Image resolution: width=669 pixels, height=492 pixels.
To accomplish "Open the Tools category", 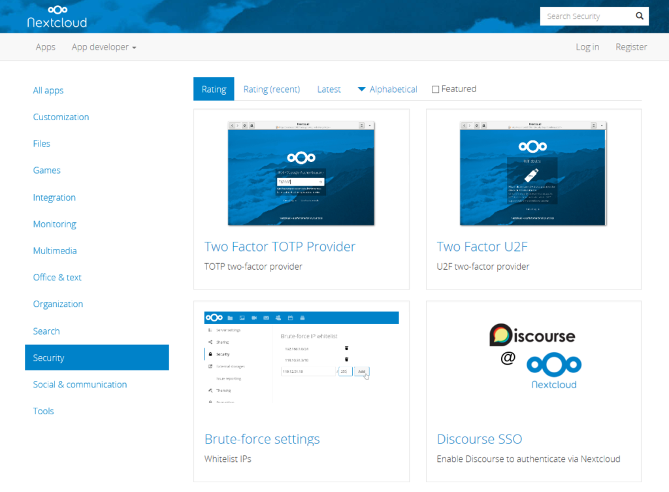I will point(43,411).
